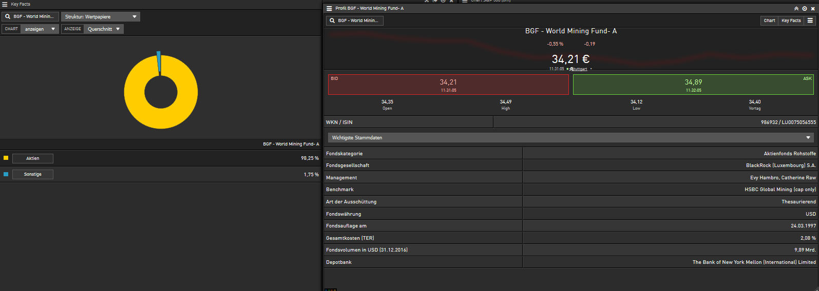Toggle the Aktien legend entry
This screenshot has width=819, height=291.
[x=33, y=158]
